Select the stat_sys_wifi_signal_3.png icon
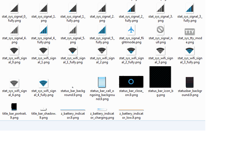Image resolution: width=234 pixels, height=146 pixels. pyautogui.click(x=160, y=51)
